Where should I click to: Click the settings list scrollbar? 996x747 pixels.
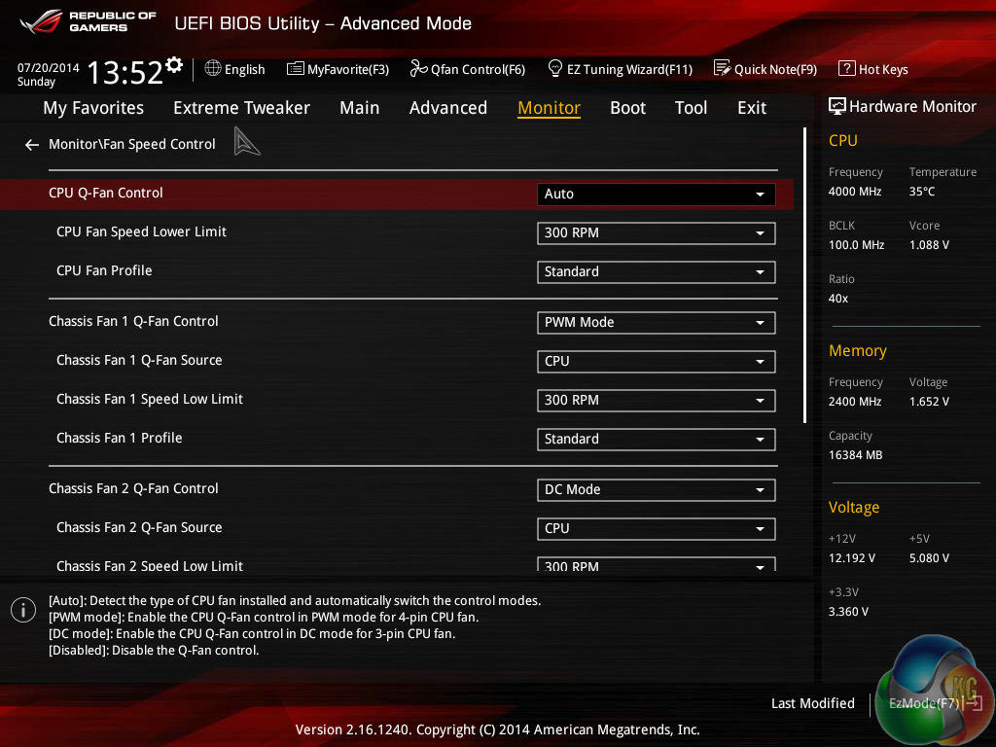[804, 275]
